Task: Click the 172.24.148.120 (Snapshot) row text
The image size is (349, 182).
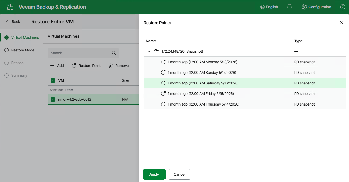Action: point(182,51)
